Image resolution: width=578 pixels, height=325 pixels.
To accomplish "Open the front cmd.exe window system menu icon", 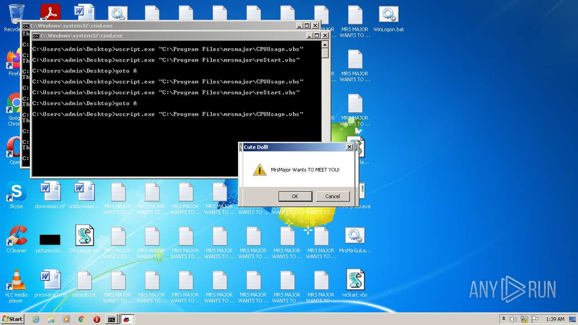I will coord(36,36).
